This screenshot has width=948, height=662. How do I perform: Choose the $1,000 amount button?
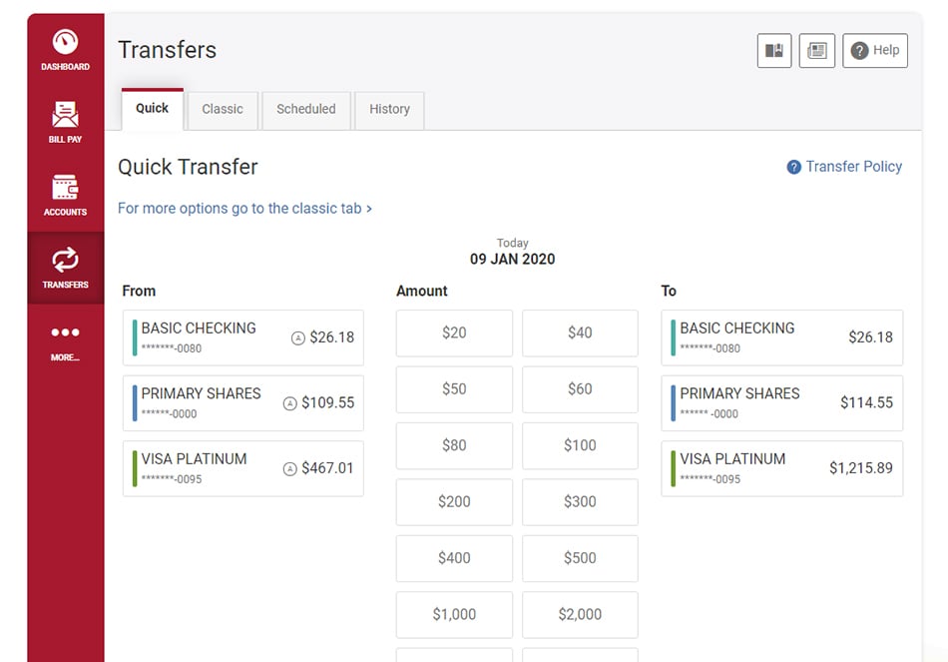tap(454, 614)
